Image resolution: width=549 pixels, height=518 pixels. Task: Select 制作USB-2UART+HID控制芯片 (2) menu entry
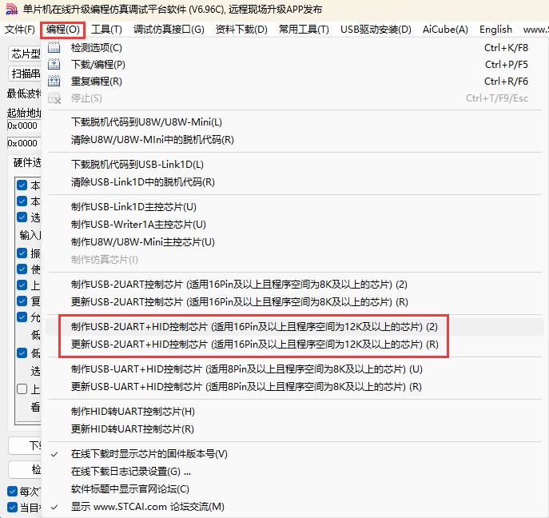pyautogui.click(x=254, y=327)
